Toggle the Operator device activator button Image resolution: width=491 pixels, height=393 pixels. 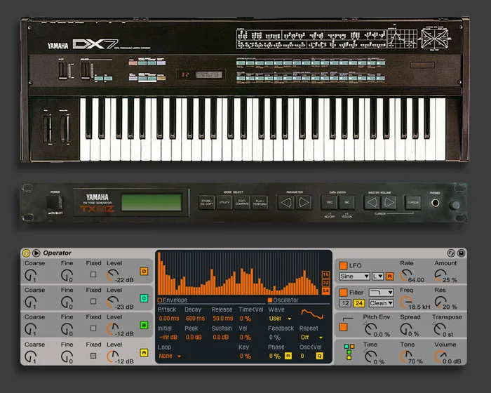[x=26, y=253]
